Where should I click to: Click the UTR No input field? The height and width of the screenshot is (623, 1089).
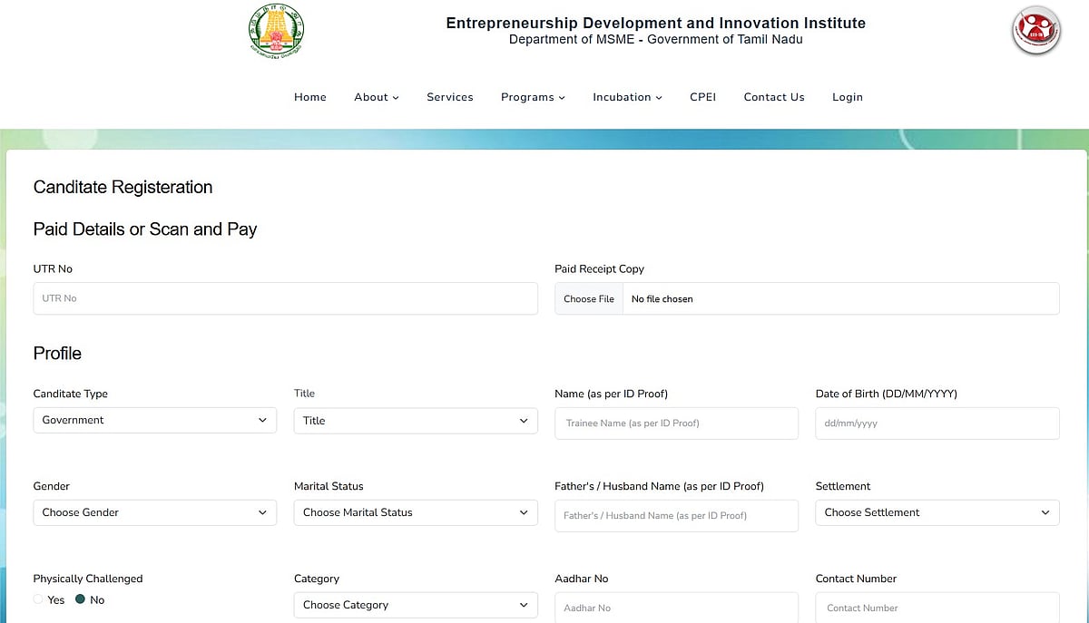285,298
